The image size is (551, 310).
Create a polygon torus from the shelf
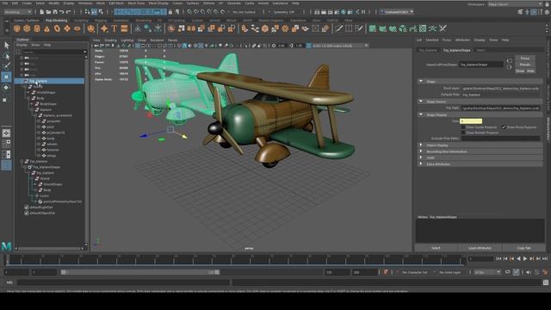pos(57,28)
